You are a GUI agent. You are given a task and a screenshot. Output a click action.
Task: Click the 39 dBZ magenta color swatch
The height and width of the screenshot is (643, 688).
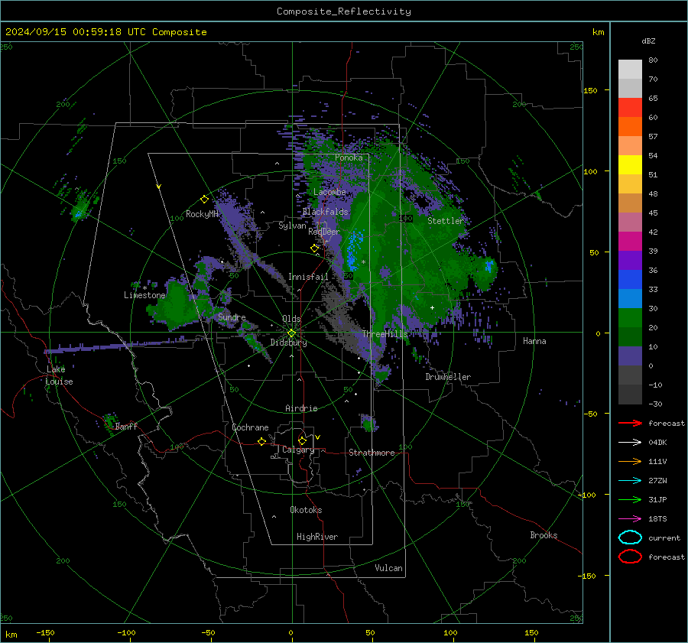[630, 241]
